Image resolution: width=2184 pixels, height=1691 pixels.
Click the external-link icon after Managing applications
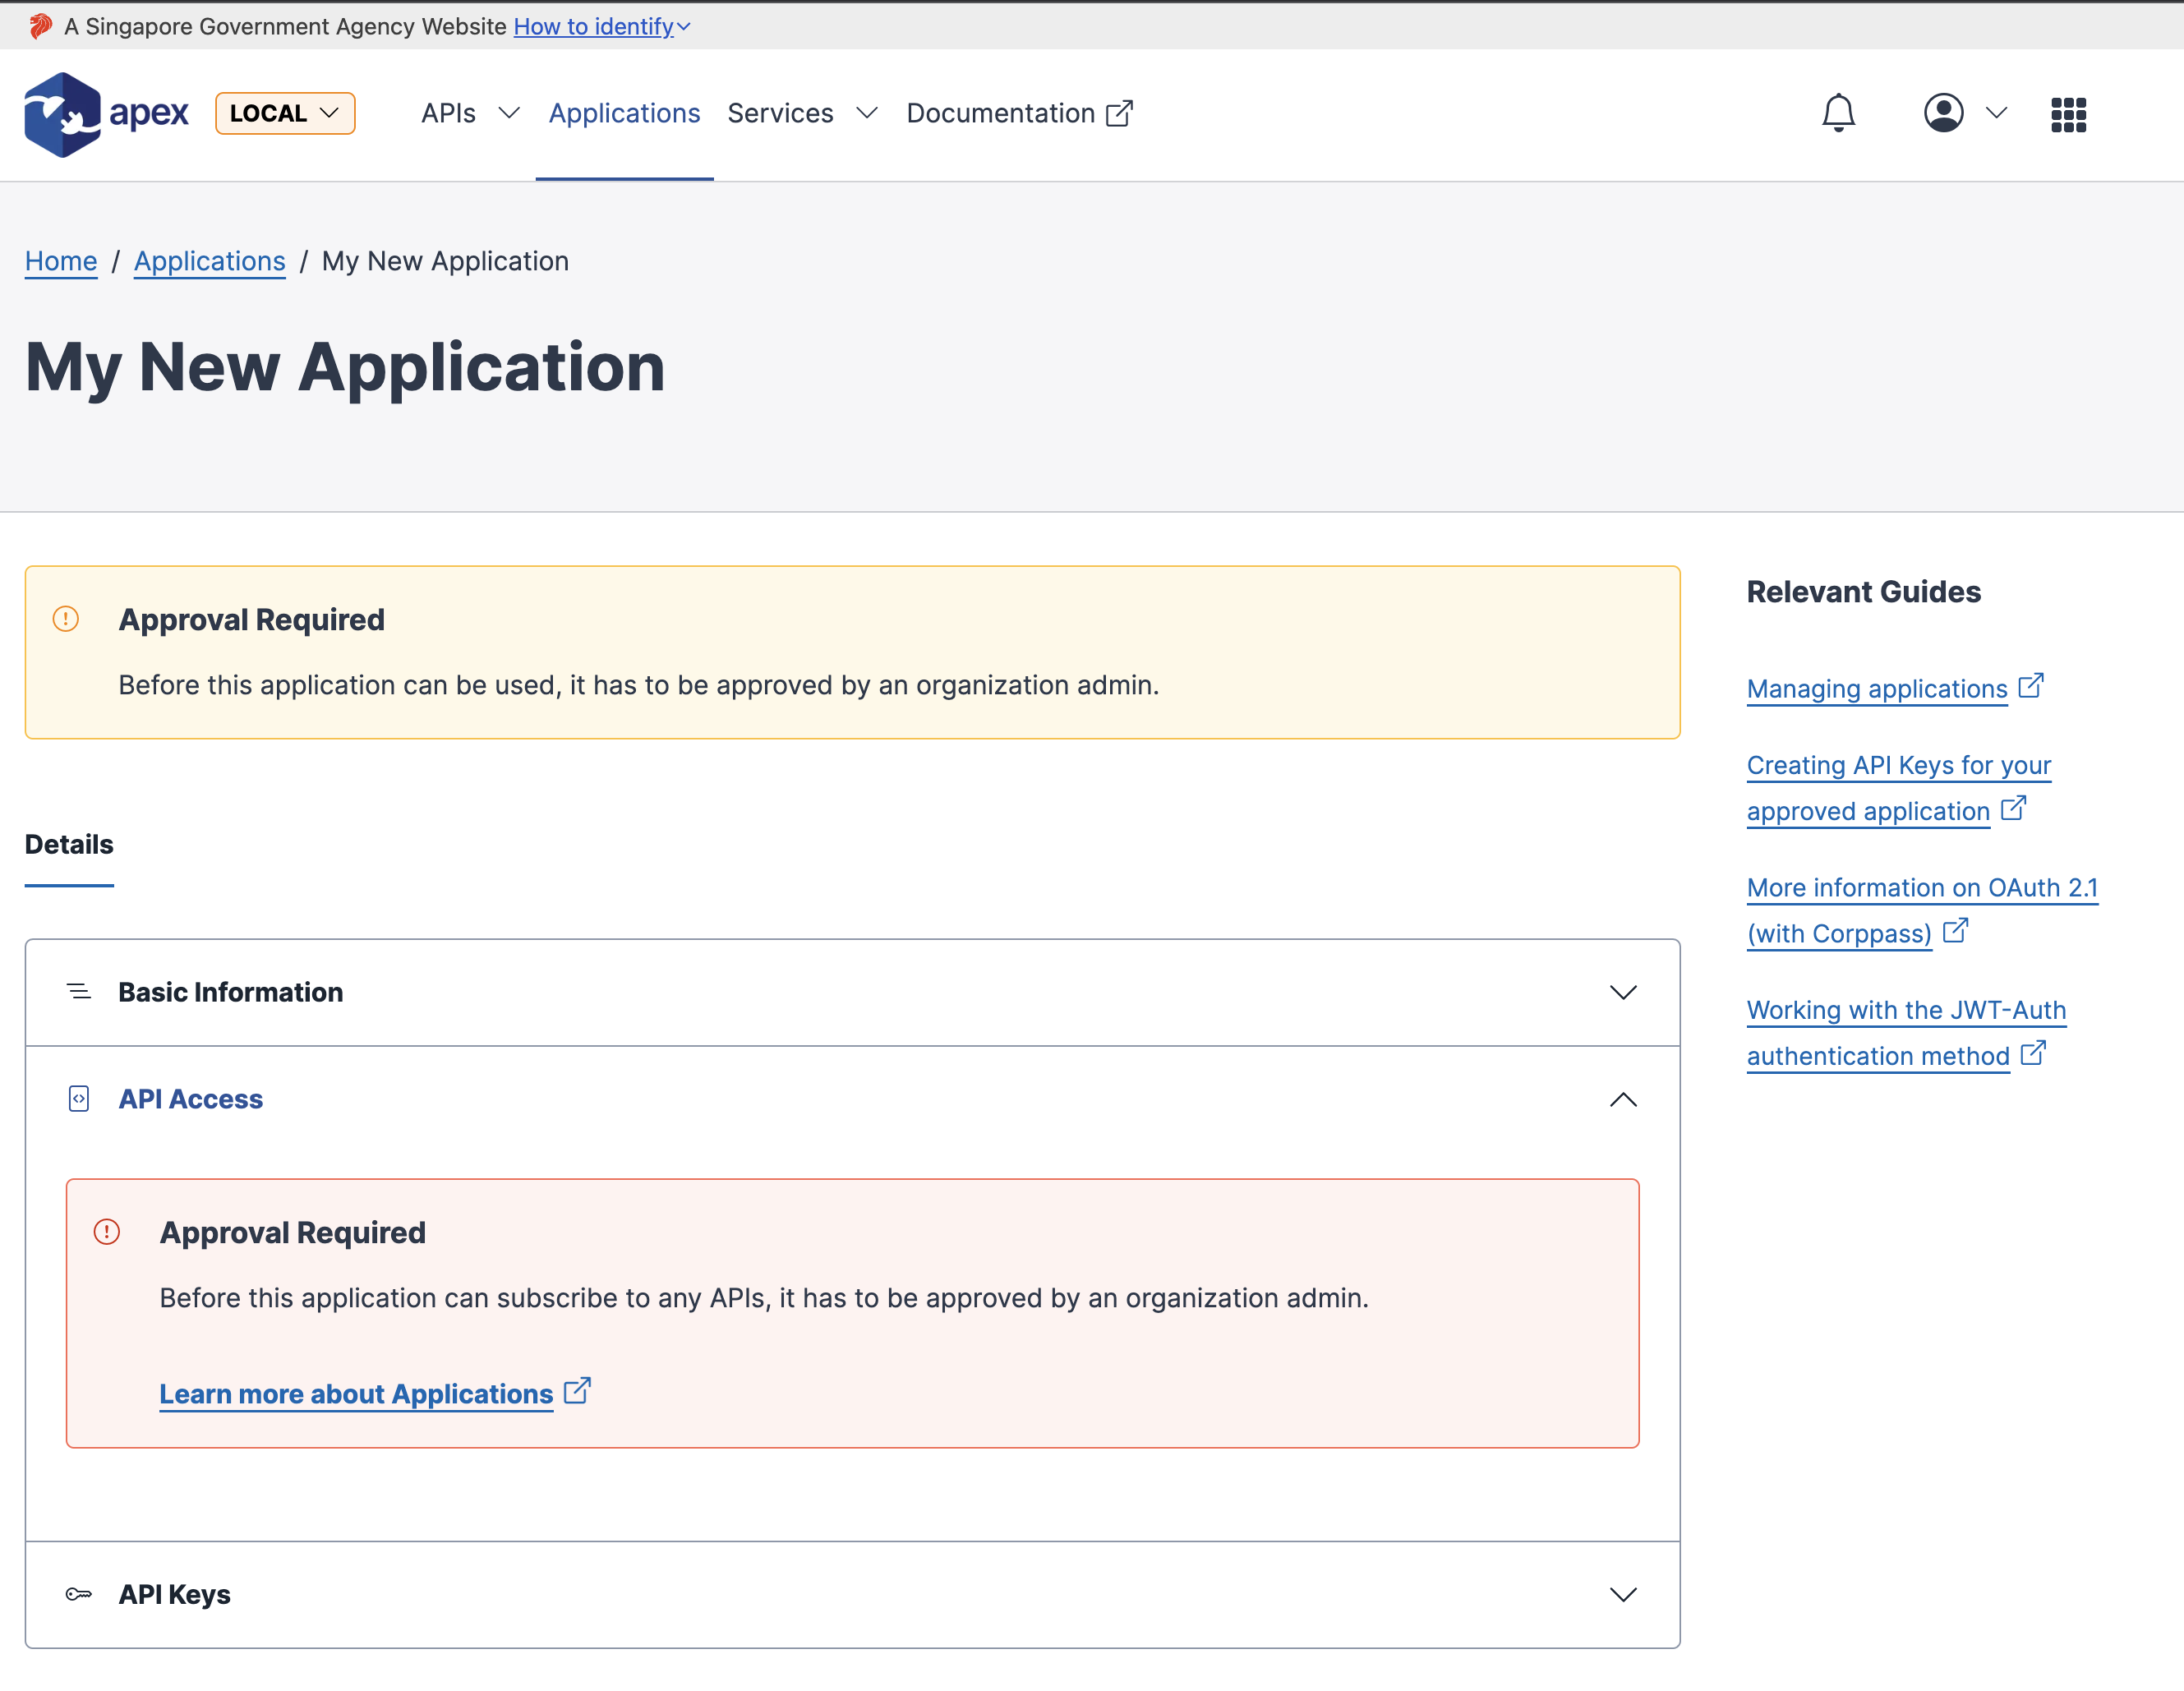(x=2032, y=686)
